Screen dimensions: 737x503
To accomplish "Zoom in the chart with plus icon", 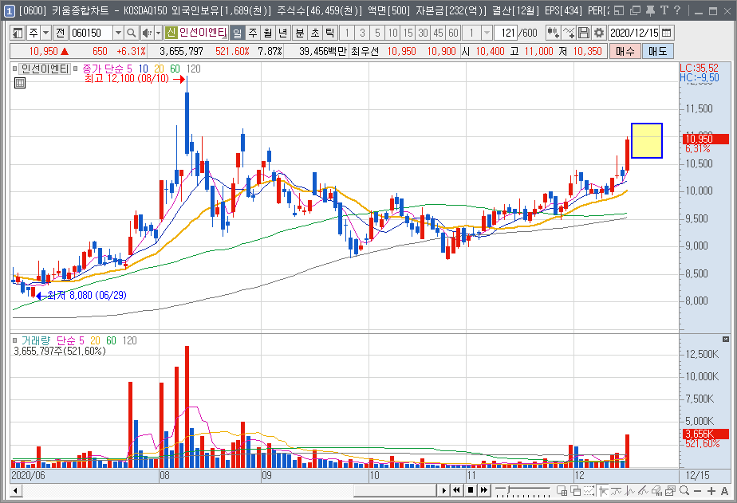I will point(711,491).
